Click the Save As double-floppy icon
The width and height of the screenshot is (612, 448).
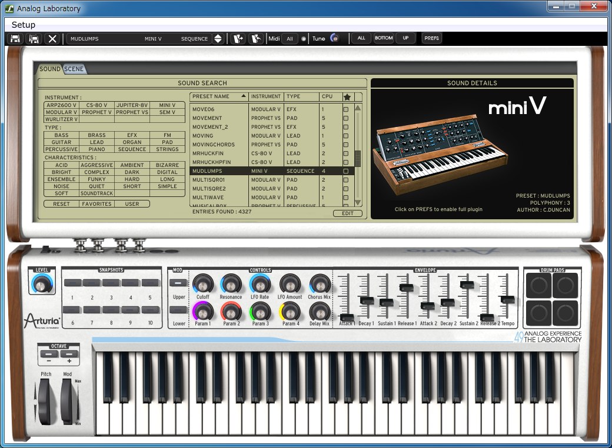(34, 39)
